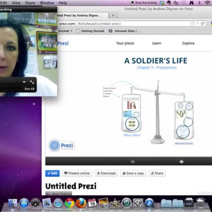
Task: Click the binoculars menu bar icon
Action: [x=192, y=3]
